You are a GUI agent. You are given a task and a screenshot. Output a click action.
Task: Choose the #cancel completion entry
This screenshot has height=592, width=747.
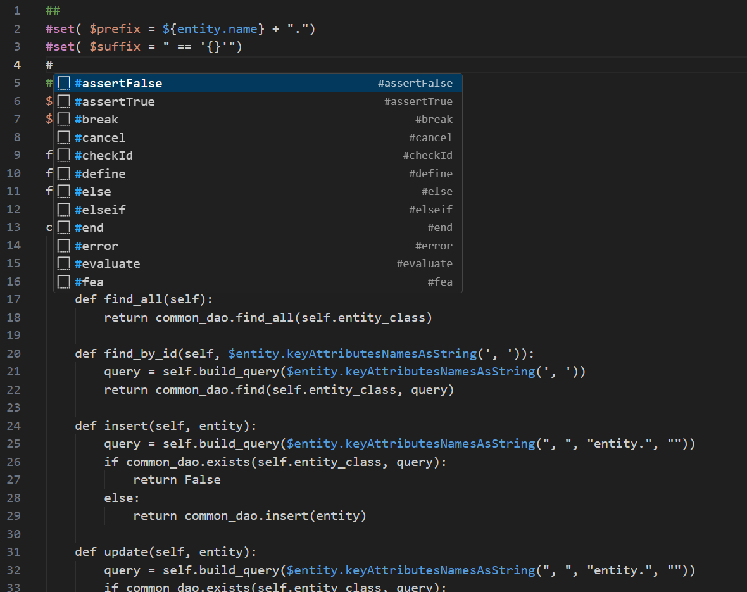100,138
